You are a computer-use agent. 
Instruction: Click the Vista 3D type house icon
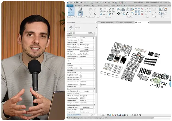pyautogui.click(x=71, y=28)
